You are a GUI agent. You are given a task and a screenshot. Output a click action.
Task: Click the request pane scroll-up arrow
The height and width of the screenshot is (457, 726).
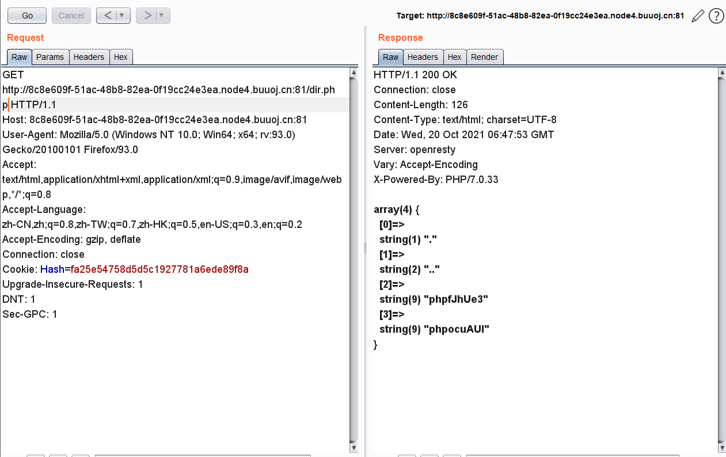(x=354, y=73)
